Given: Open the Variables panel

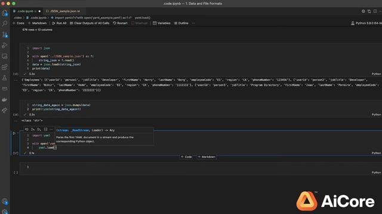Looking at the screenshot, I should tap(162, 23).
